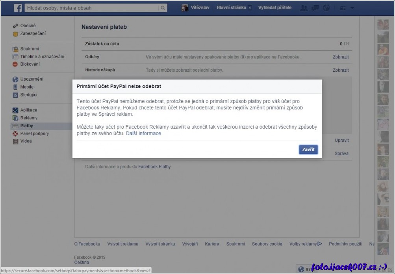Screen dimensions: 395x274
Task: Focus the Hledat osoby search field
Action: click(92, 8)
